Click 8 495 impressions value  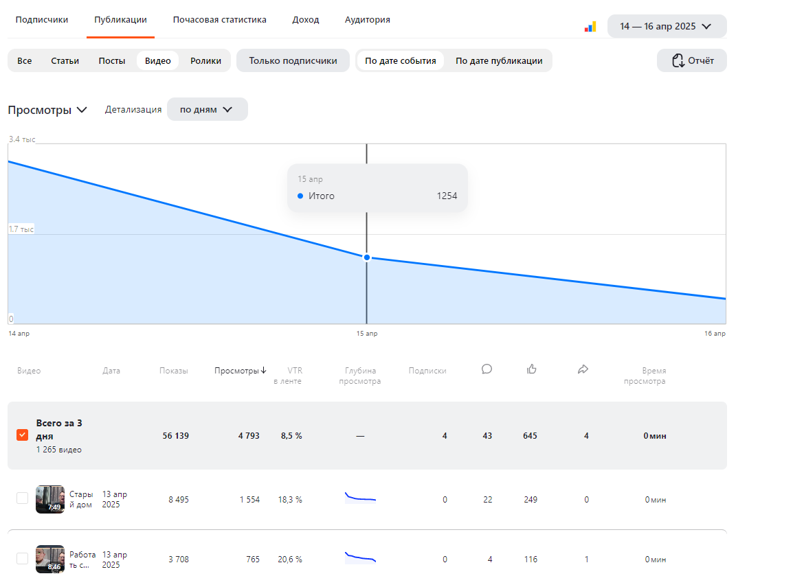(179, 499)
